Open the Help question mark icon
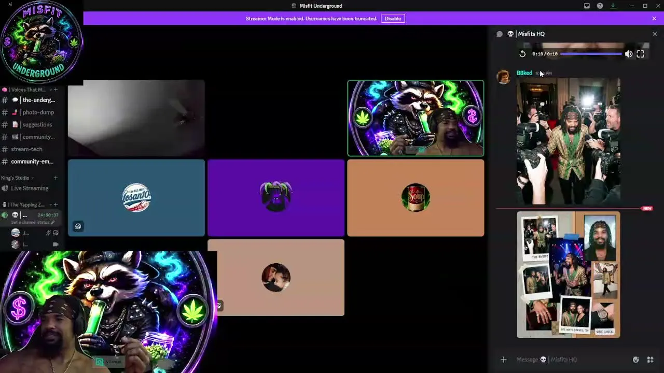664x373 pixels. tap(600, 6)
